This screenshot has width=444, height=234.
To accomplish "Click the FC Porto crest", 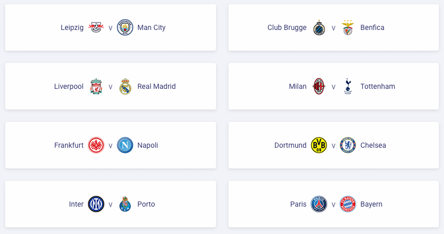I will pyautogui.click(x=125, y=204).
